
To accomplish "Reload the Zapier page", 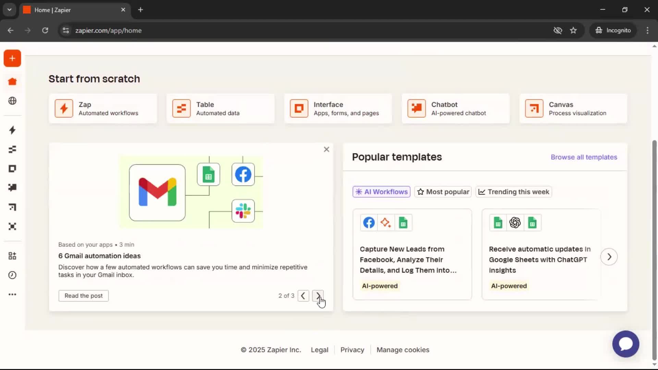I will click(45, 30).
